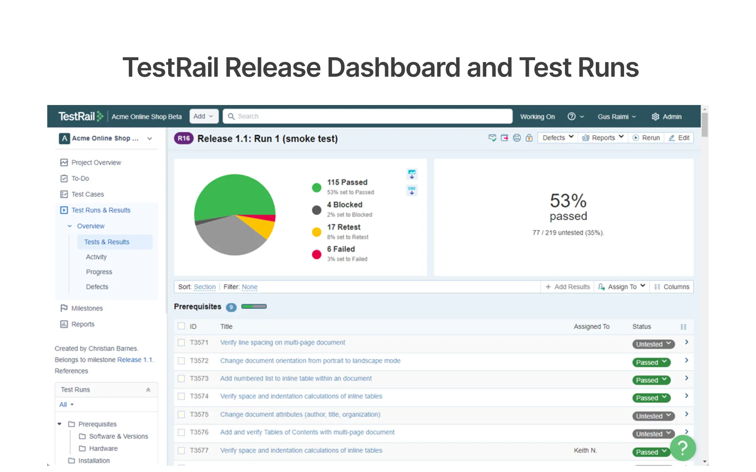The width and height of the screenshot is (756, 472).
Task: Open Admin gear settings
Action: click(666, 117)
